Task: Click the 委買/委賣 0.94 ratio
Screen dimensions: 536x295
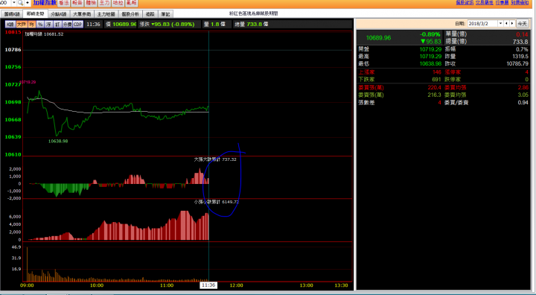Action: pyautogui.click(x=523, y=102)
